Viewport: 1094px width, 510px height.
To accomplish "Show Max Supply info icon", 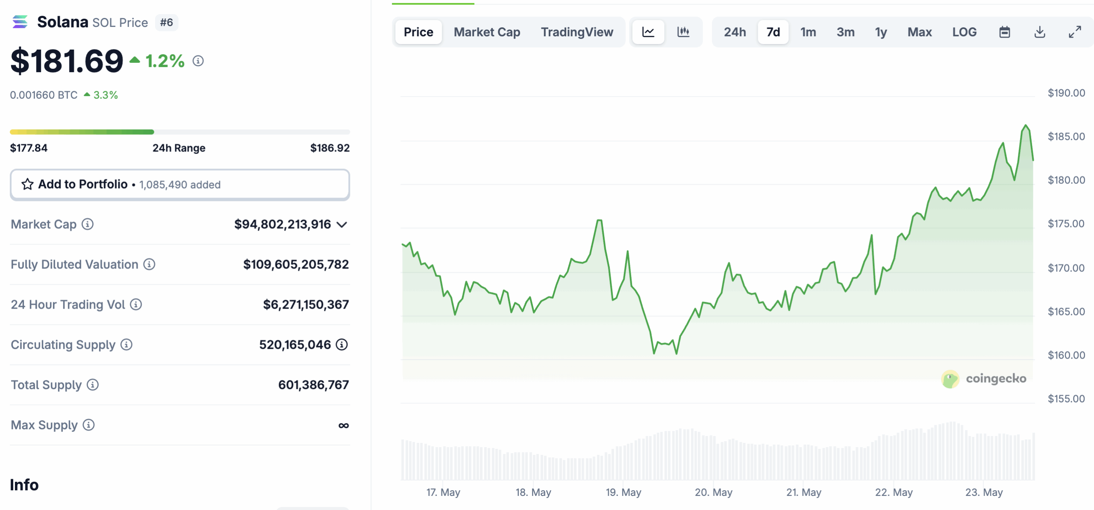I will point(88,425).
